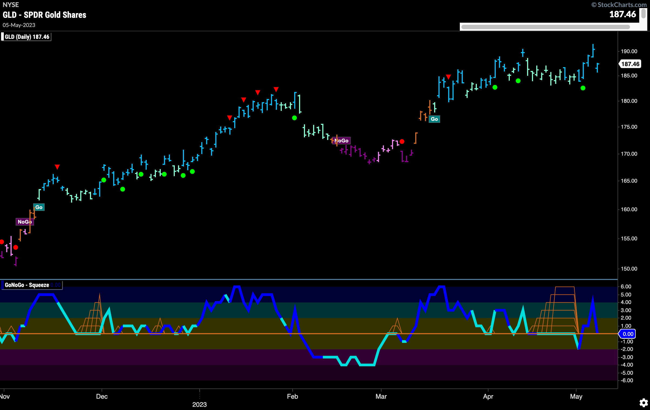Click the 190.00 price axis label

coord(629,51)
